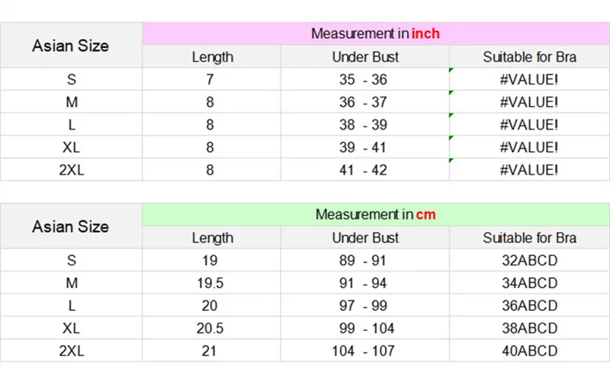
Task: Click green error indicator in L row
Action: pos(451,115)
